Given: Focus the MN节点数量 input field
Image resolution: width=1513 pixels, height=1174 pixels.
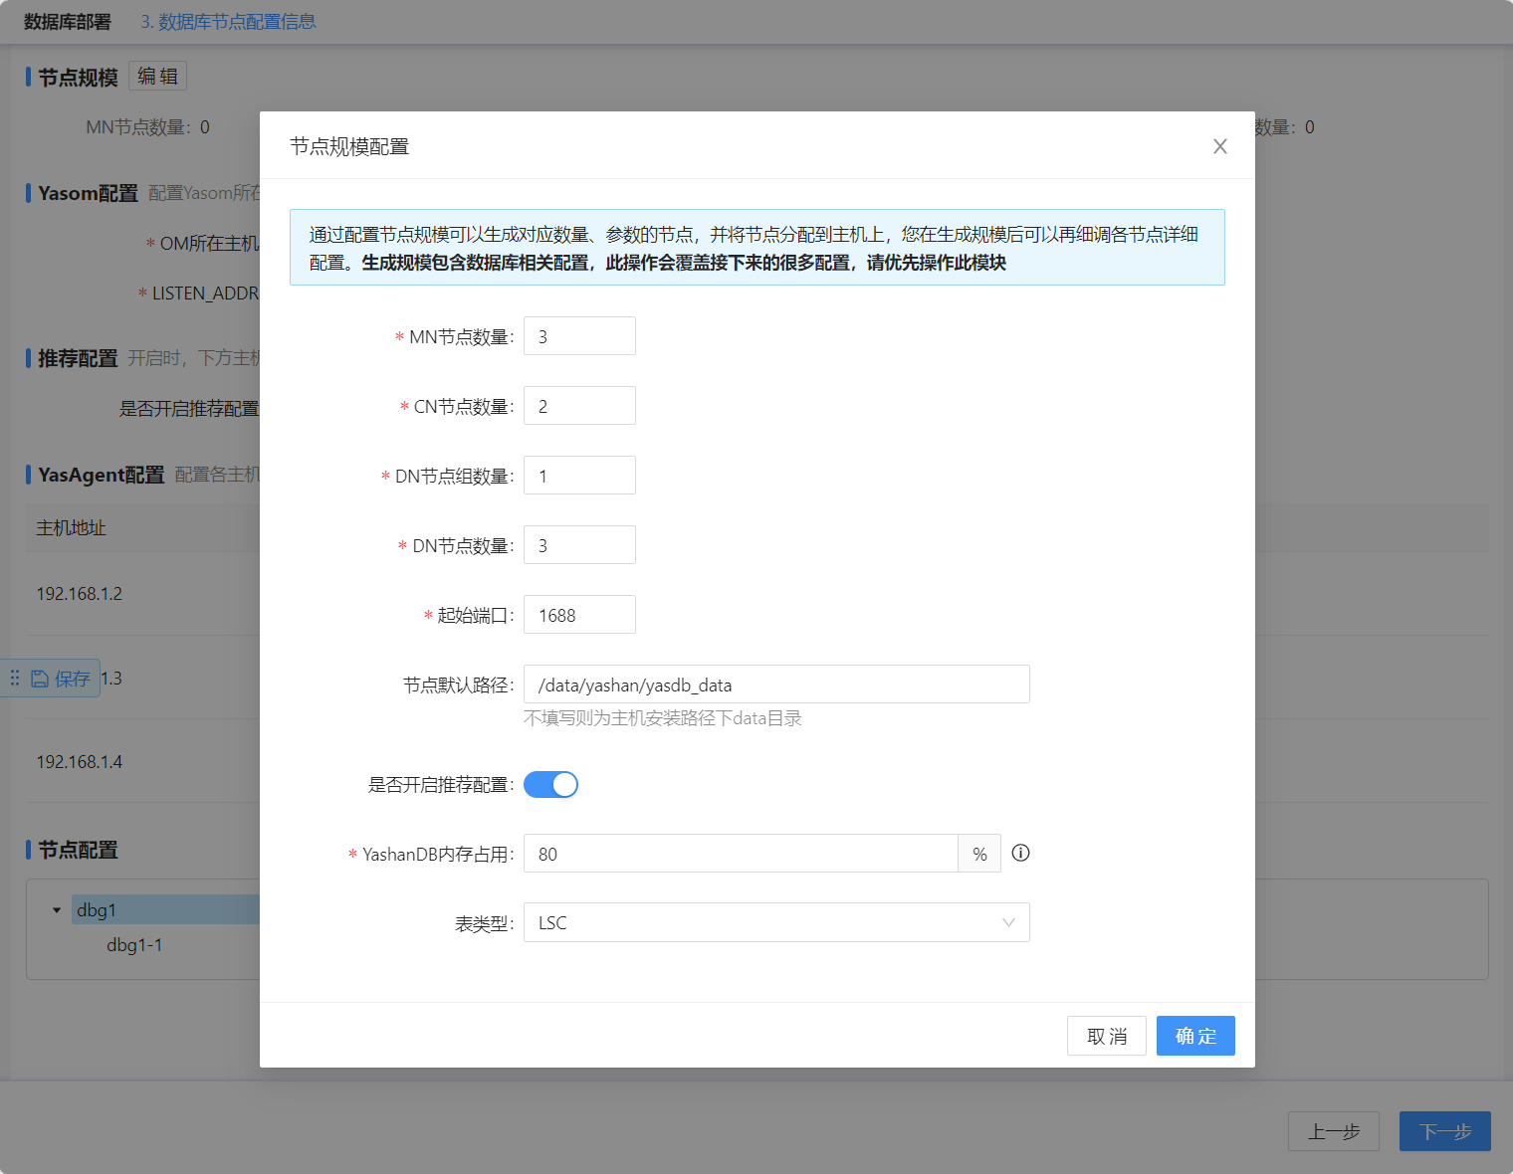Looking at the screenshot, I should pos(579,336).
